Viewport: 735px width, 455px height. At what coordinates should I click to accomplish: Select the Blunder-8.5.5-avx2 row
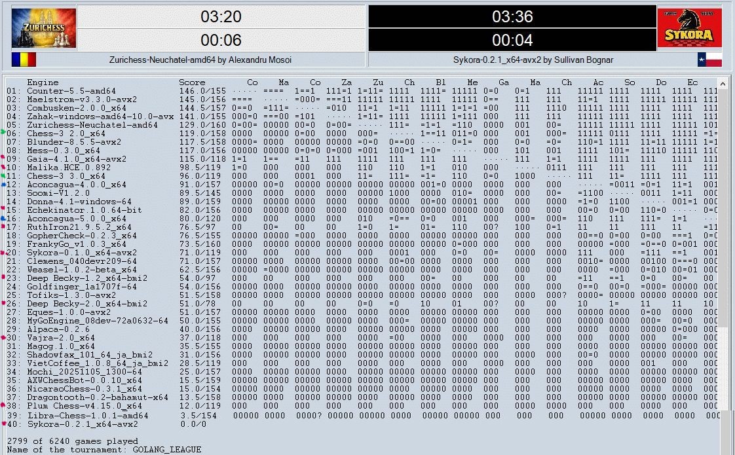pyautogui.click(x=362, y=142)
